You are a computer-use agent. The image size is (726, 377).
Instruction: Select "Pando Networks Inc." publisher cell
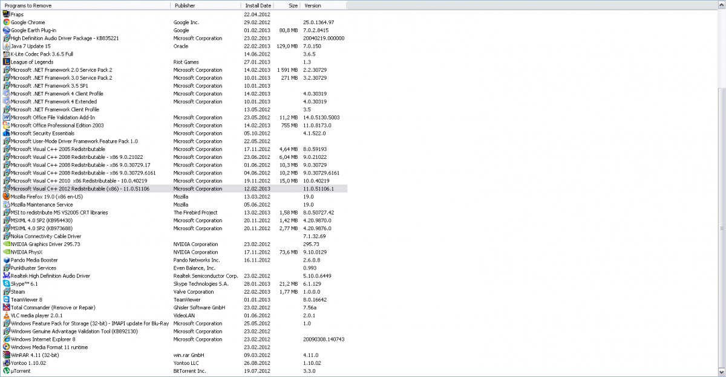coord(197,260)
